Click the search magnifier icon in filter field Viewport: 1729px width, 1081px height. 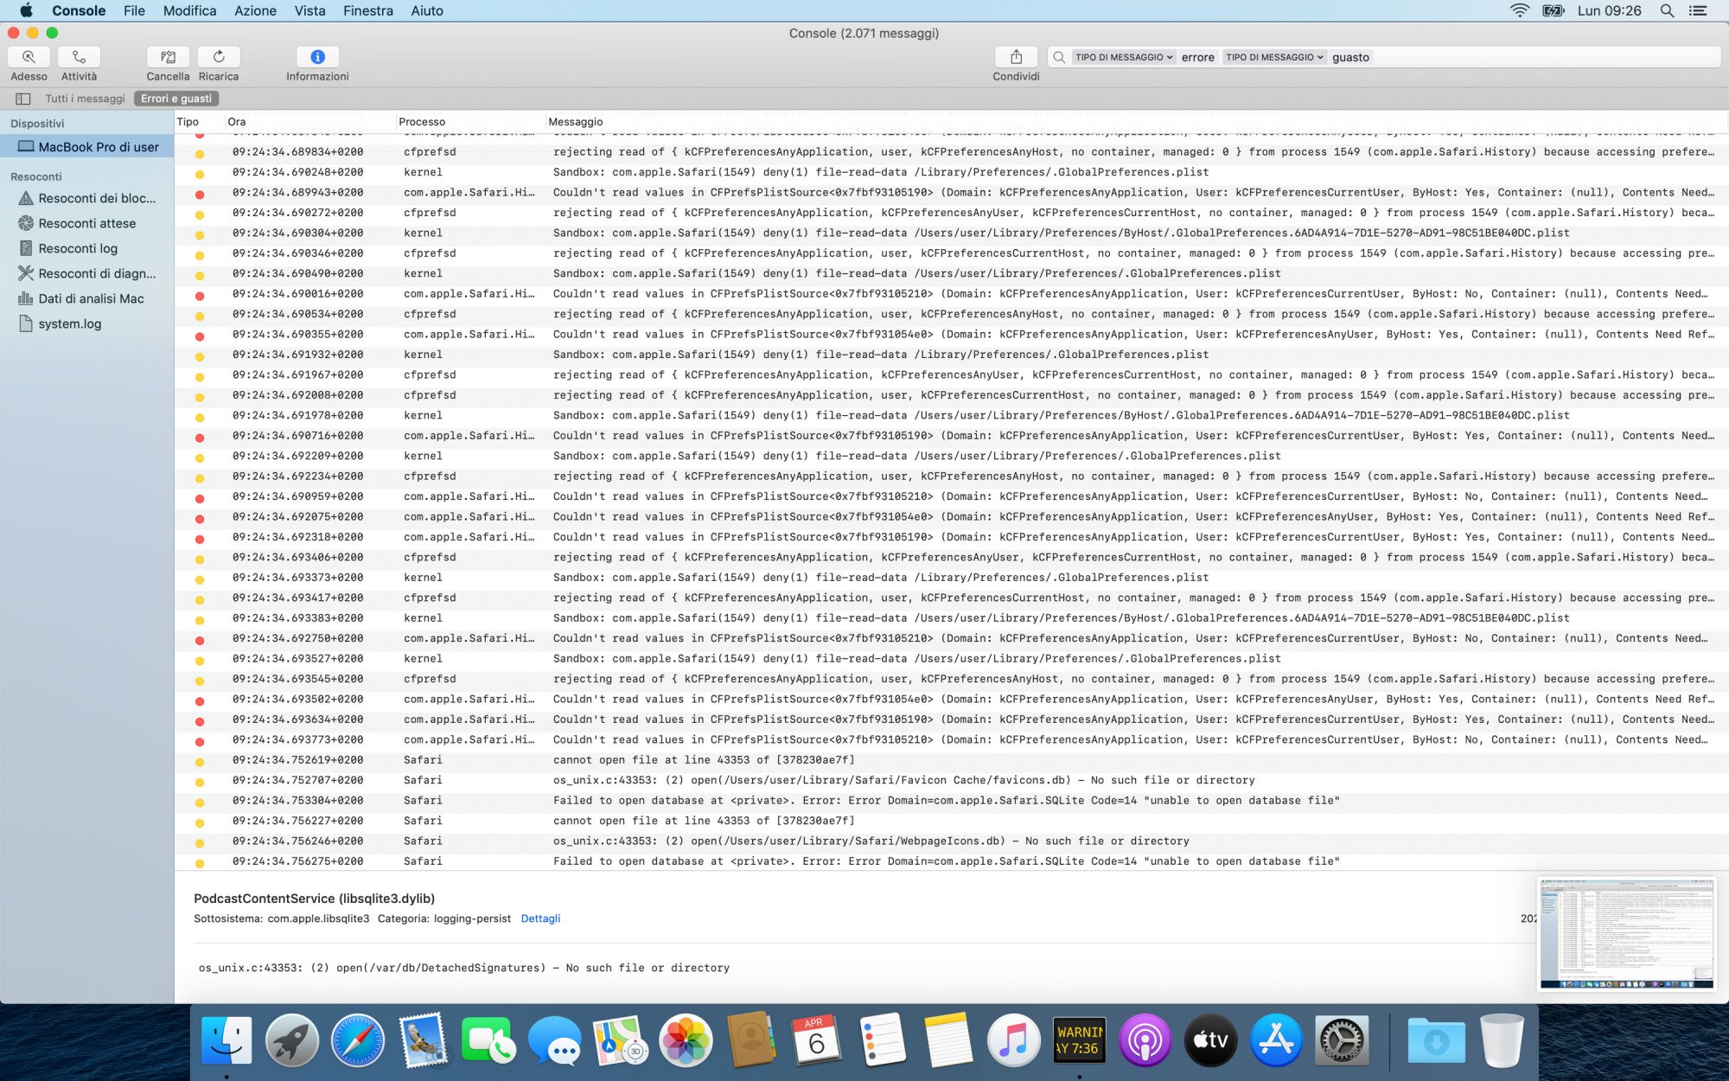(x=1059, y=57)
